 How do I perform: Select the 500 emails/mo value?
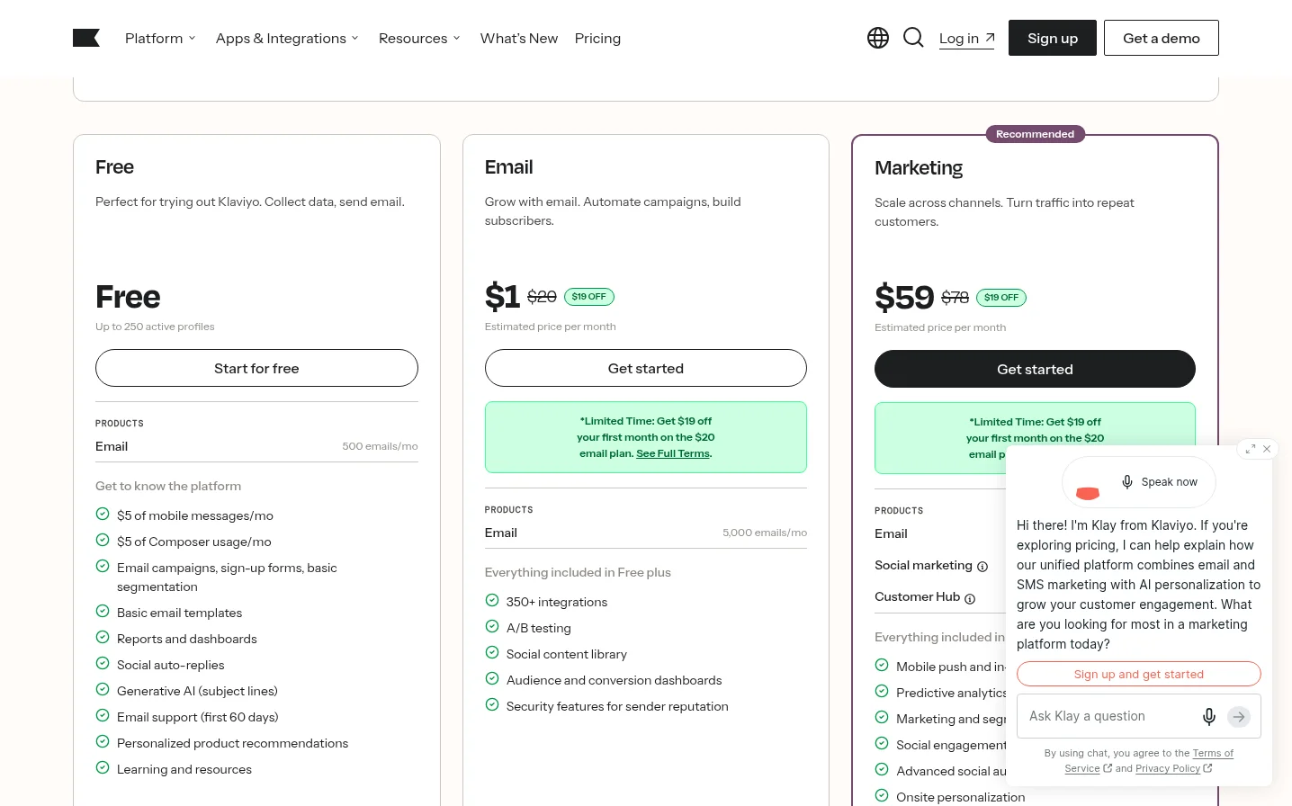[x=380, y=446]
